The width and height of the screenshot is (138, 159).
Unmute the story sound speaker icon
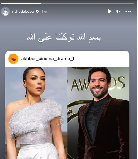click(118, 11)
